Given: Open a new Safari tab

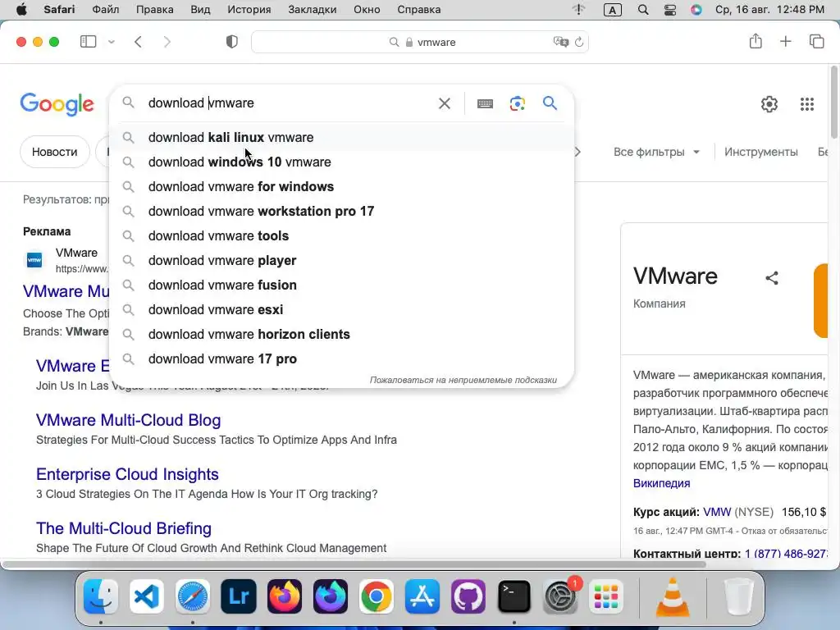Looking at the screenshot, I should (785, 41).
